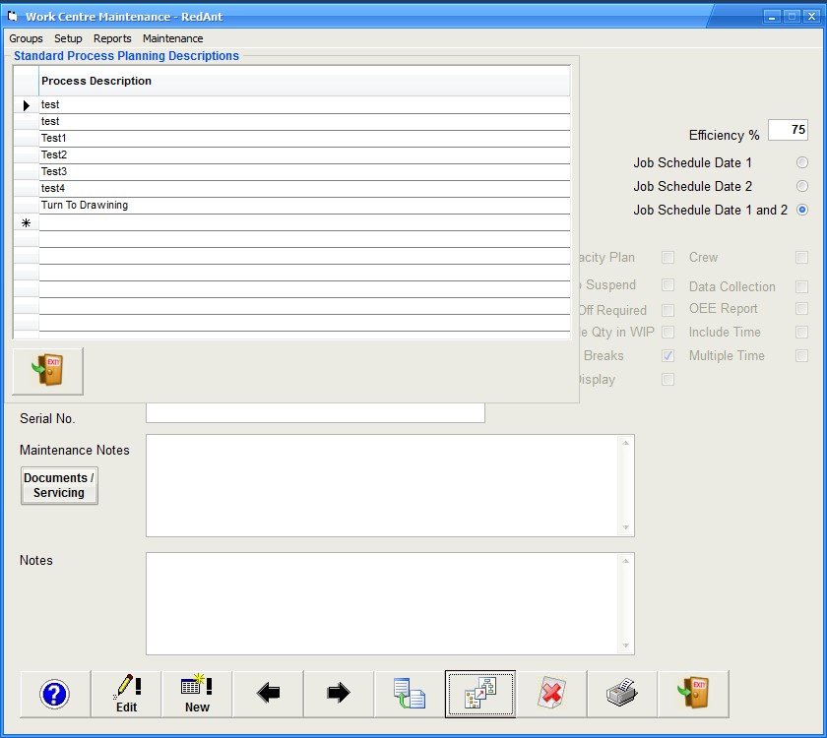
Task: Click the printer icon to print
Action: pos(622,694)
